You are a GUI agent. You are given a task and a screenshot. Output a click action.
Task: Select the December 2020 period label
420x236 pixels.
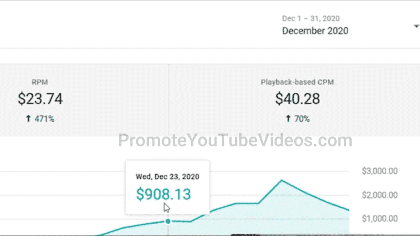(315, 31)
